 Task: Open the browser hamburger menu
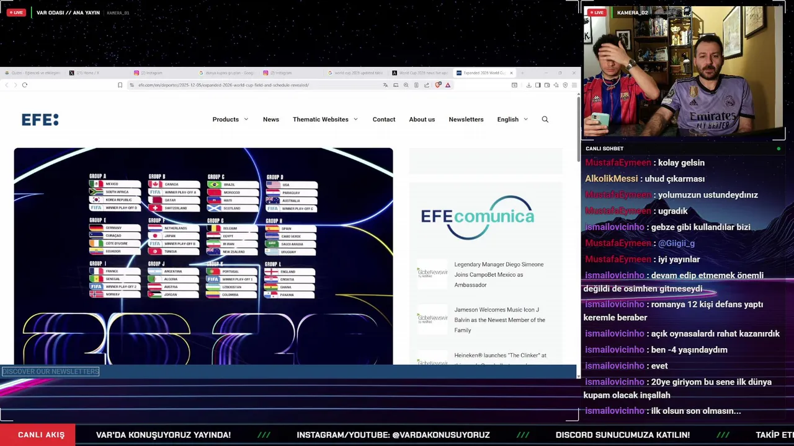[x=574, y=85]
